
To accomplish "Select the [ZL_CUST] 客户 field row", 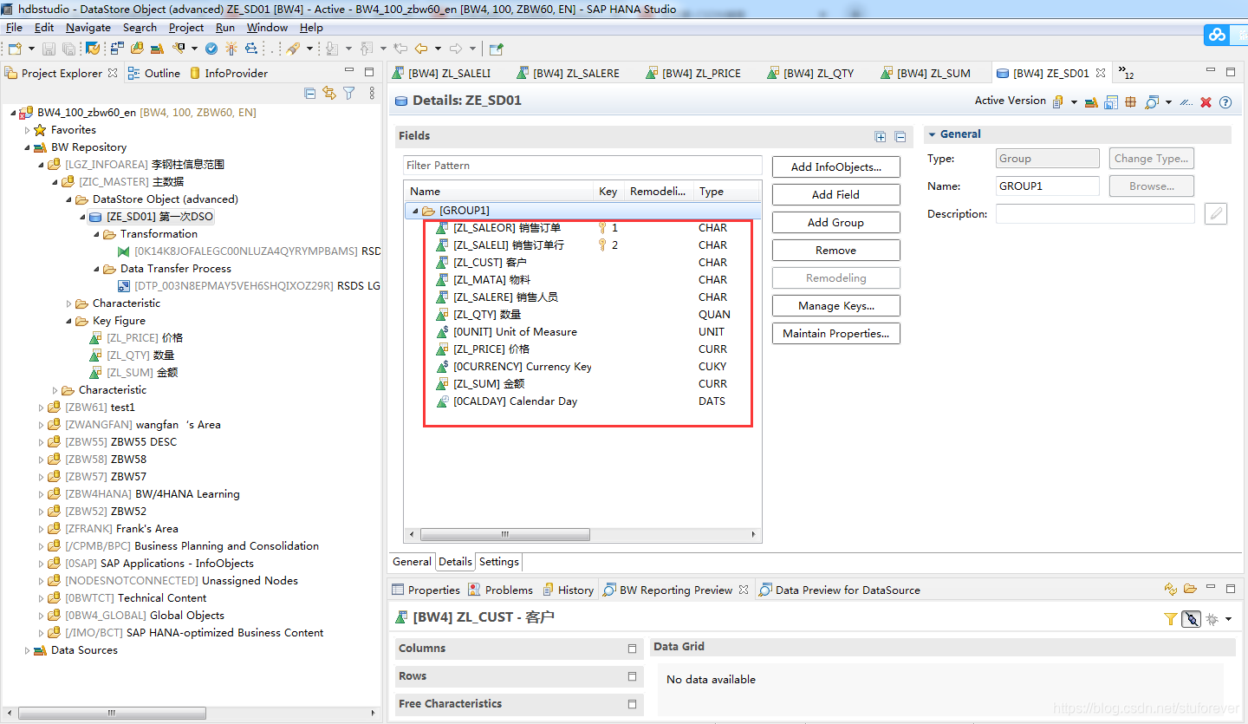I will pos(582,263).
